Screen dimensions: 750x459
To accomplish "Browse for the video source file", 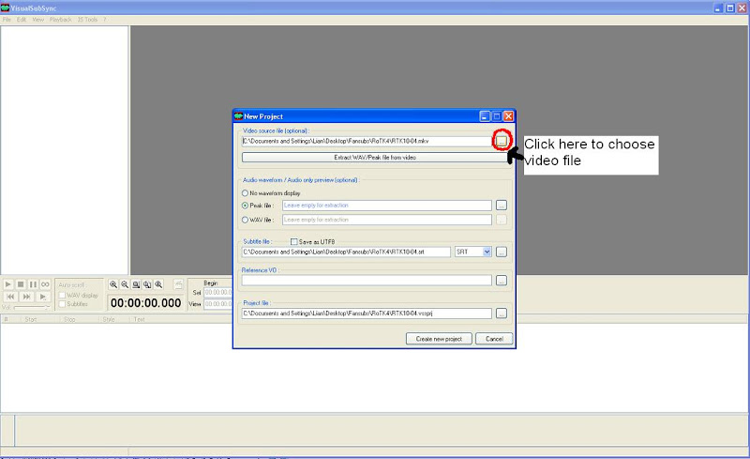I will [x=502, y=141].
